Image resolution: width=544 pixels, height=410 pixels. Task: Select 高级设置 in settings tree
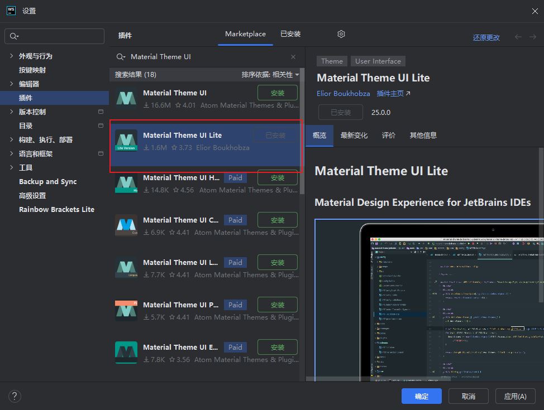pos(32,195)
